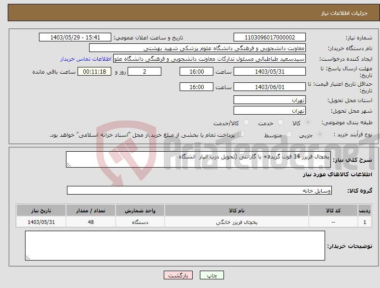Image resolution: width=380 pixels, height=288 pixels.
Task: Click the delivery city تهران field
Action: 270,111
